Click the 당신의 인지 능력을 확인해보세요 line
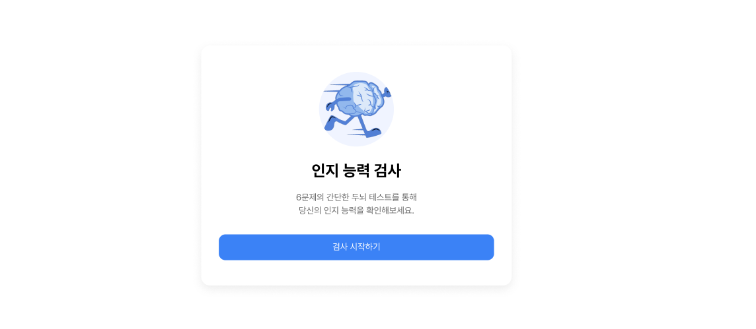This screenshot has height=329, width=756. click(356, 211)
